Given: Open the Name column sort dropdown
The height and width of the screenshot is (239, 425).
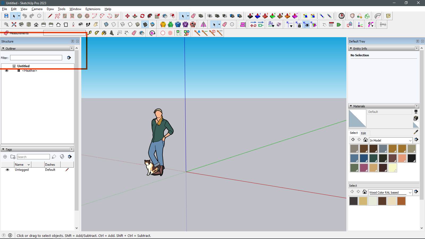Looking at the screenshot, I should tap(29, 165).
